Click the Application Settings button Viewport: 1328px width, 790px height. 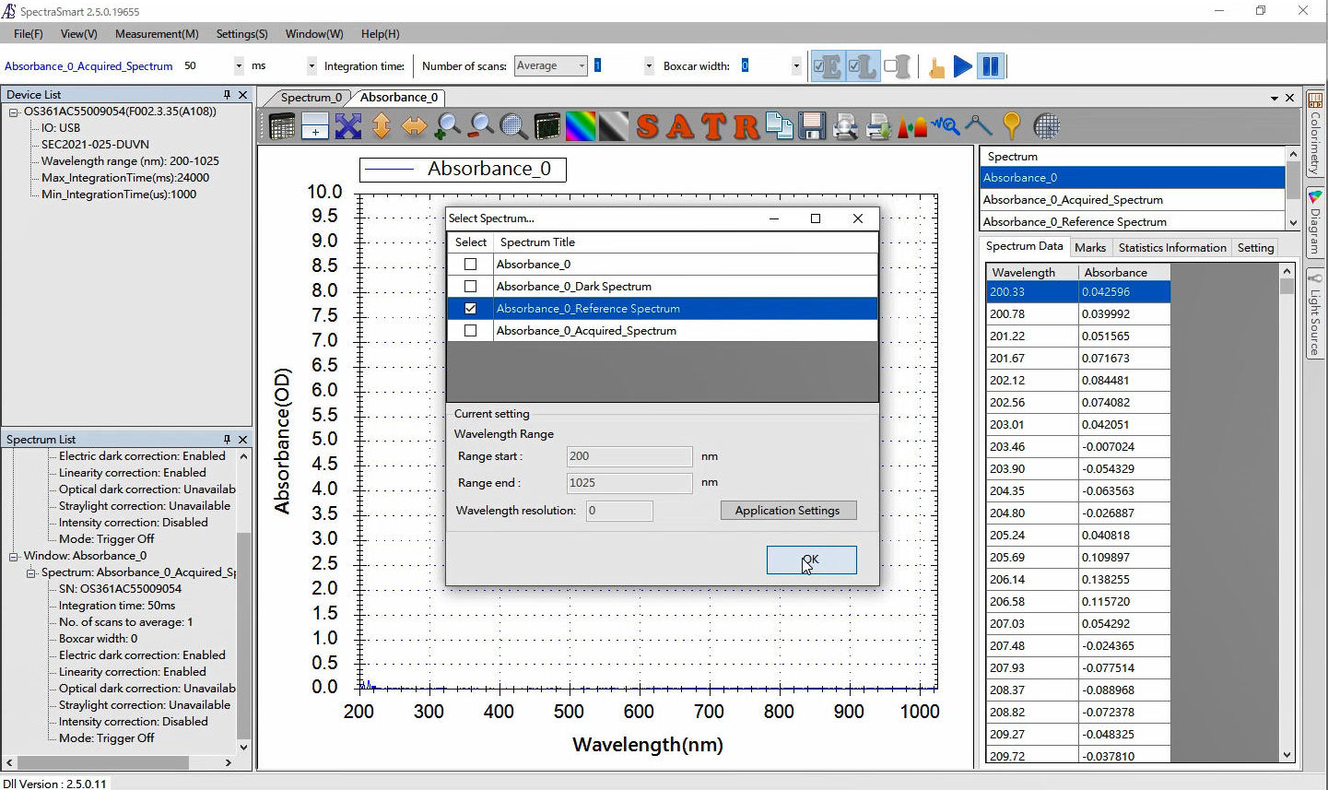point(787,511)
